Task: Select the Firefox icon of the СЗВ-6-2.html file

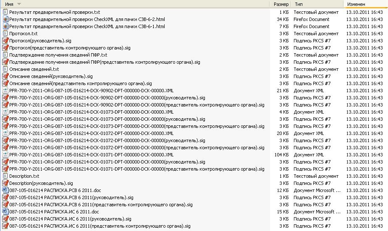Action: [x=5, y=19]
